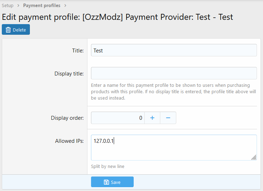Image resolution: width=263 pixels, height=191 pixels.
Task: Click into the empty Display title field
Action: click(x=173, y=73)
